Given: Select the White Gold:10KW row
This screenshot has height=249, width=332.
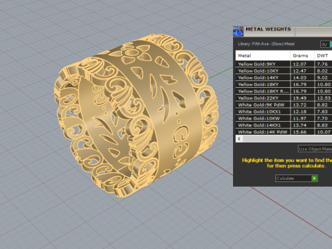Looking at the screenshot, I should pos(284,118).
